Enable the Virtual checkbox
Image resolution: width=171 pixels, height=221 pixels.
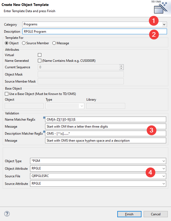pyautogui.click(x=40, y=55)
